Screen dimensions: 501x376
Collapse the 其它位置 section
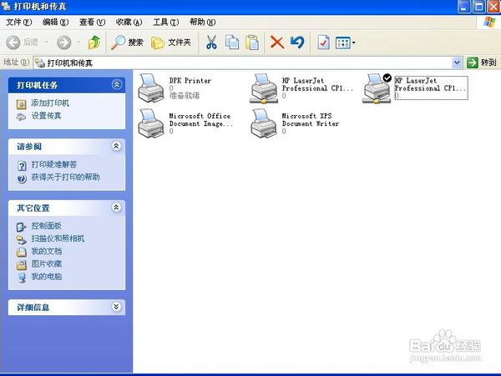pos(117,208)
